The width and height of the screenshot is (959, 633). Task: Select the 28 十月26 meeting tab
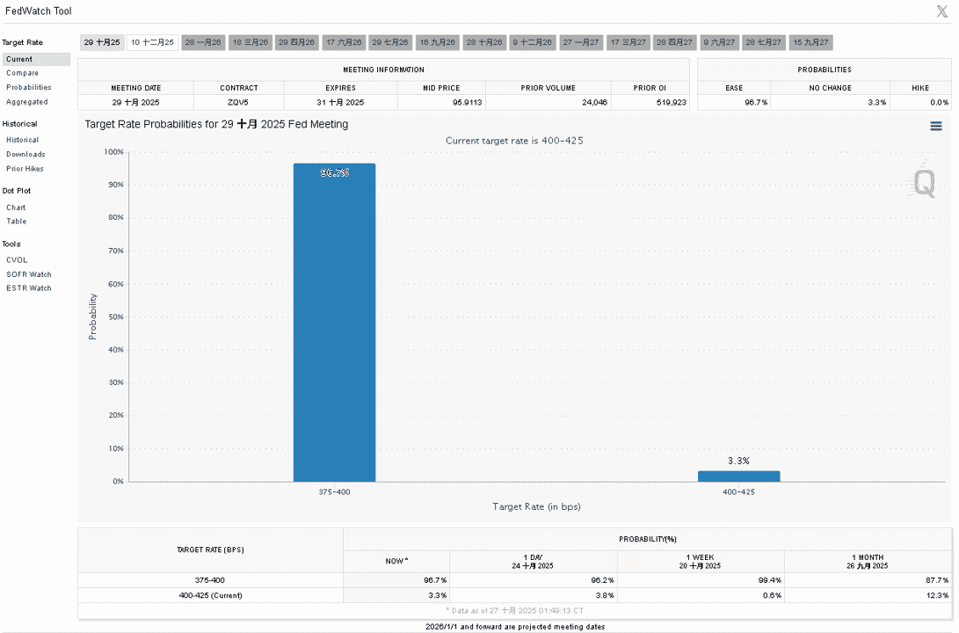tap(484, 42)
